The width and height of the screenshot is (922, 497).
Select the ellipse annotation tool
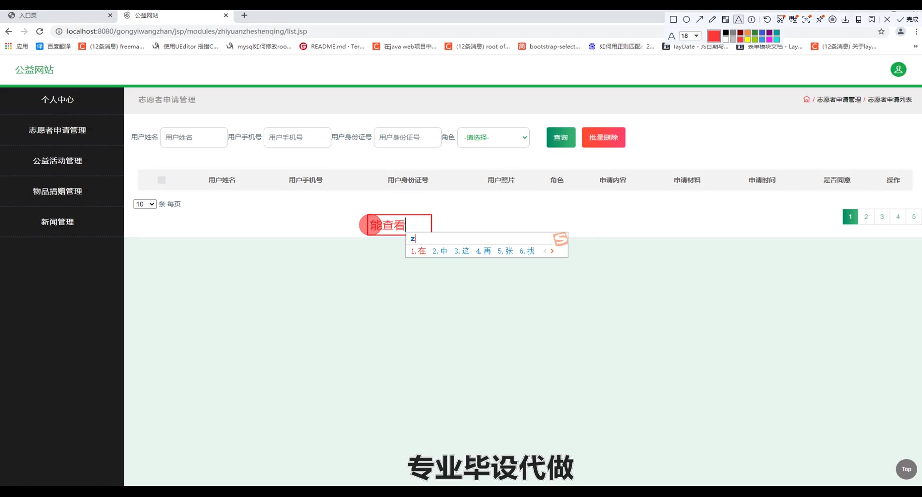tap(686, 19)
